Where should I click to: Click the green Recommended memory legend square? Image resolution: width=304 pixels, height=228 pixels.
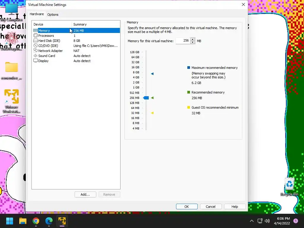(x=189, y=92)
